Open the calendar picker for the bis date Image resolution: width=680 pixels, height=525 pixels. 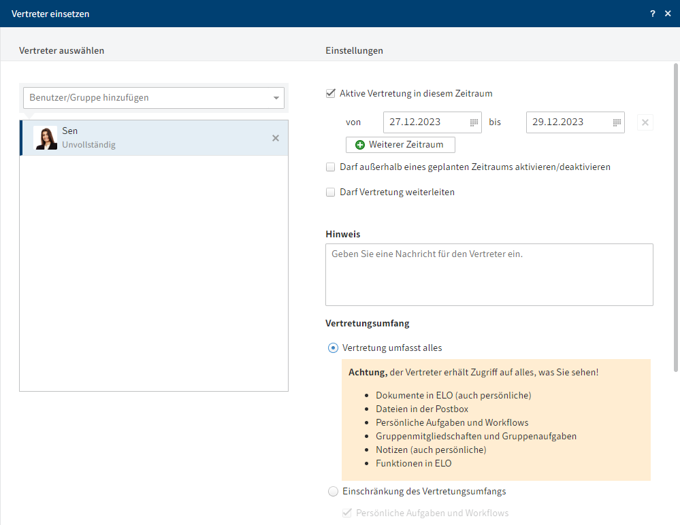coord(617,122)
